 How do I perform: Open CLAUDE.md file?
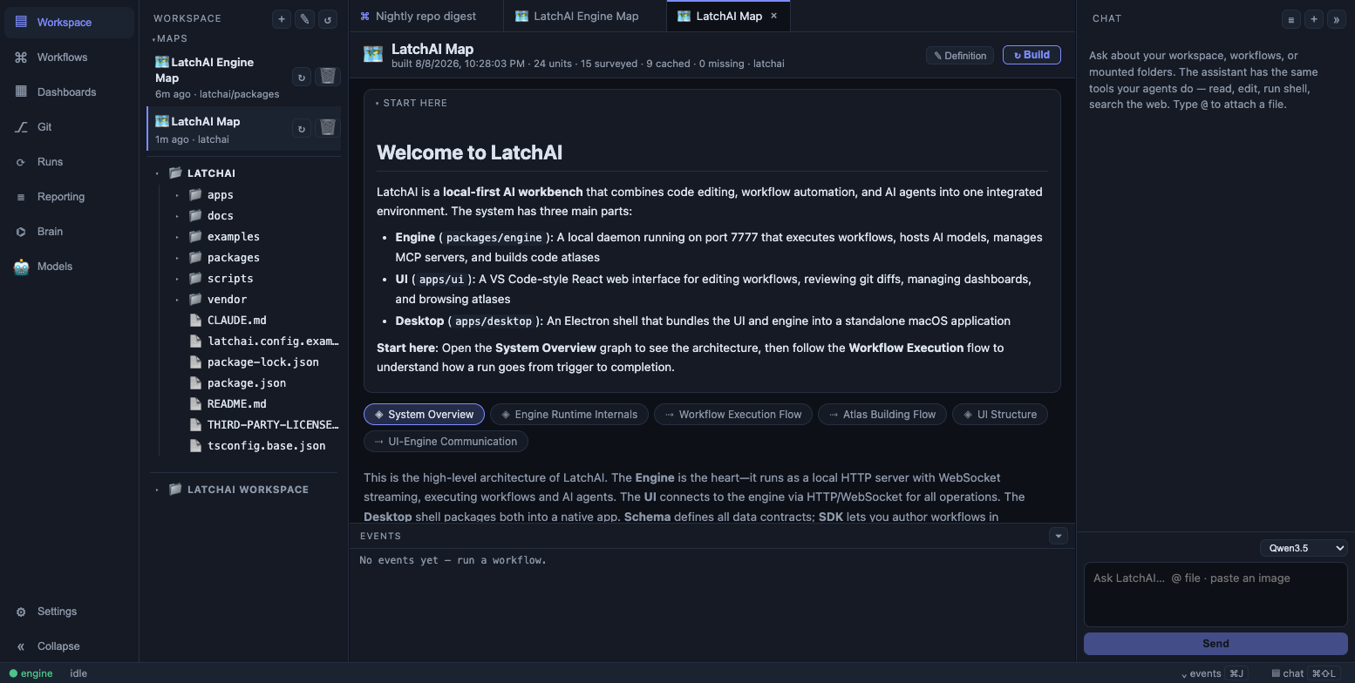[236, 320]
